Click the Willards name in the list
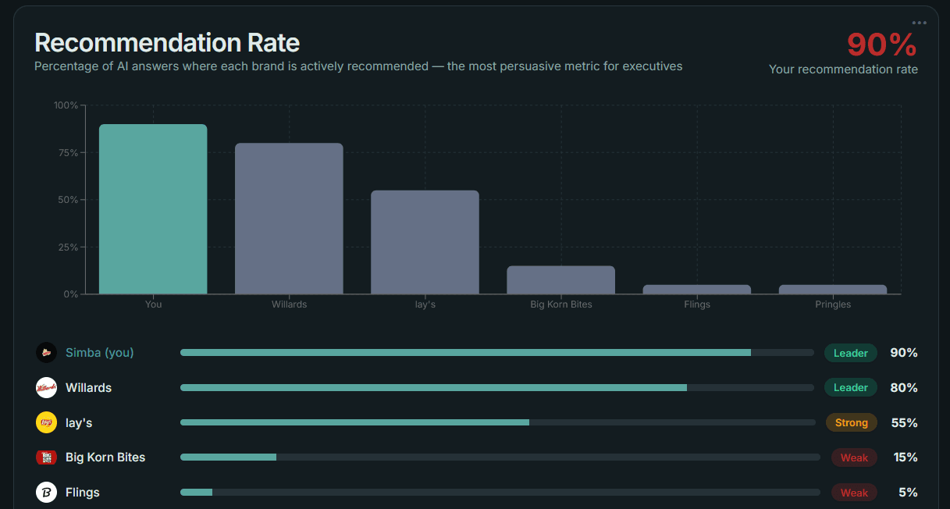This screenshot has width=950, height=509. pyautogui.click(x=88, y=387)
